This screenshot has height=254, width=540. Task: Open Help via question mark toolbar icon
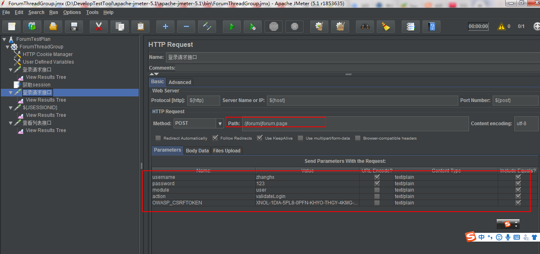(x=431, y=26)
